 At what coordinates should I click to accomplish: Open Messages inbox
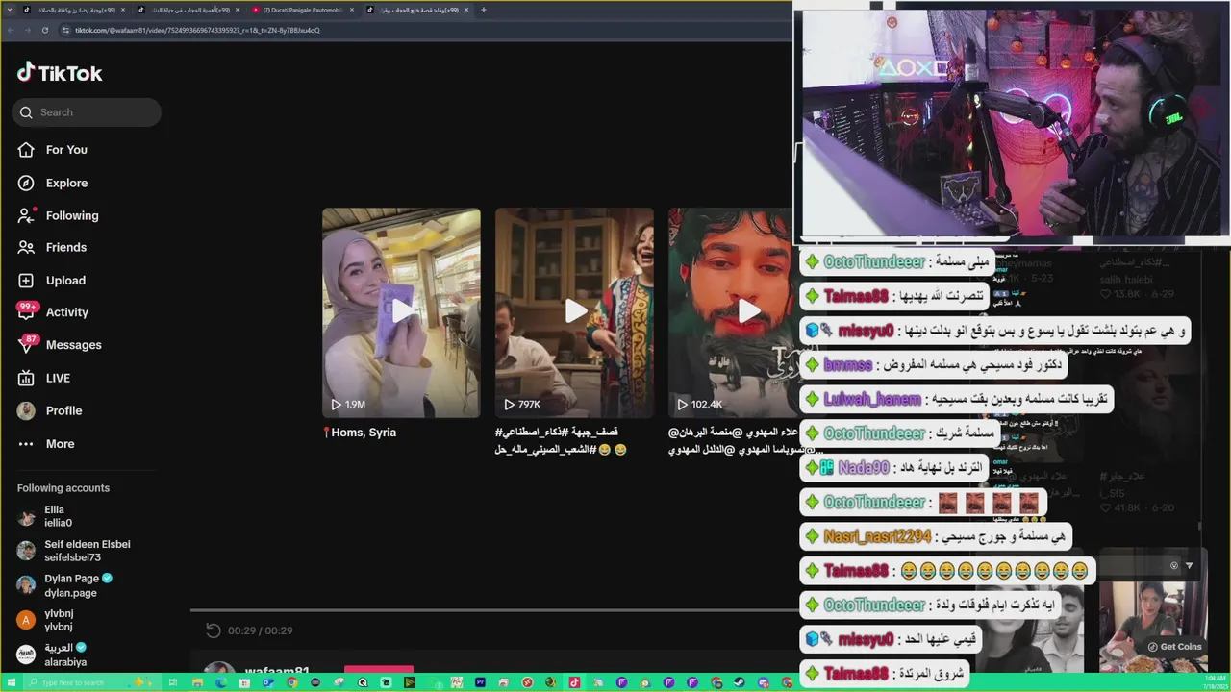tap(73, 345)
